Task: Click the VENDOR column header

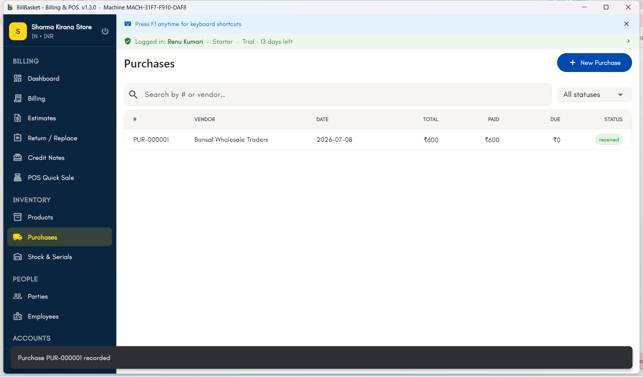Action: [x=205, y=119]
